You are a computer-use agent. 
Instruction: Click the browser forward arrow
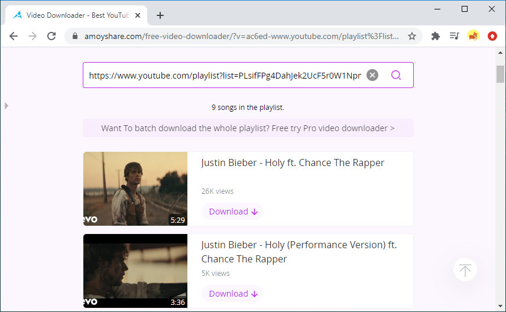tap(33, 36)
